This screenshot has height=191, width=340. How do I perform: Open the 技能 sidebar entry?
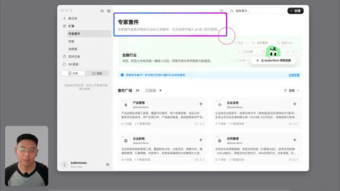tap(71, 41)
